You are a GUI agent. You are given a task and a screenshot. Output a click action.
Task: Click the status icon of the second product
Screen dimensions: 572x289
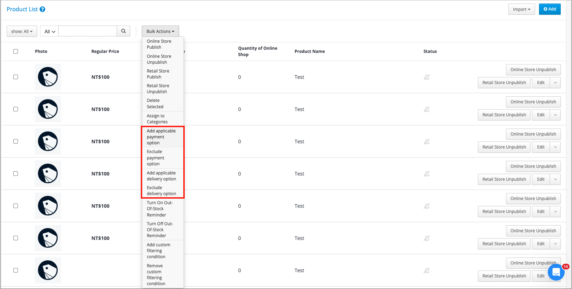427,109
